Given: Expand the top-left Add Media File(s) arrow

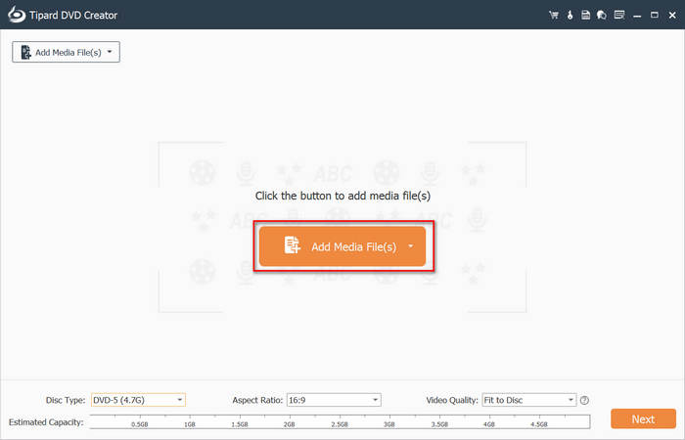Looking at the screenshot, I should click(110, 52).
